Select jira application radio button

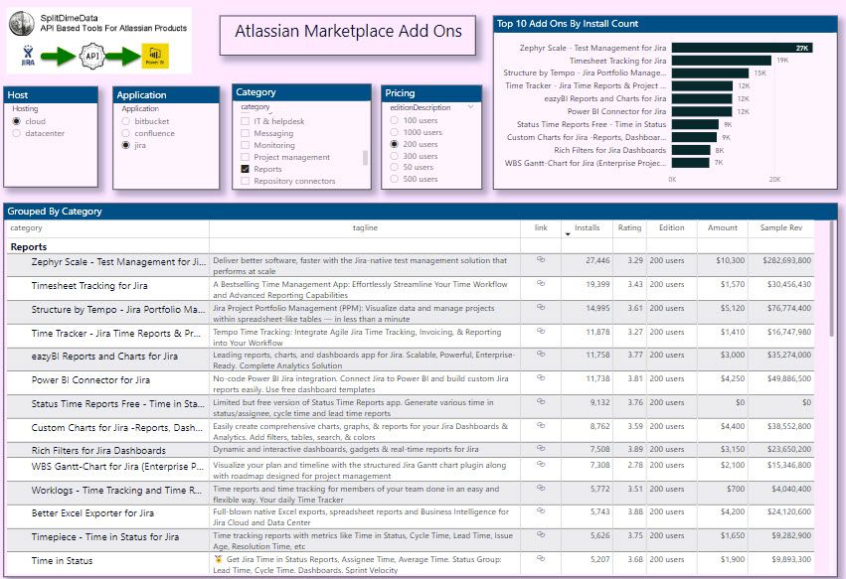125,145
